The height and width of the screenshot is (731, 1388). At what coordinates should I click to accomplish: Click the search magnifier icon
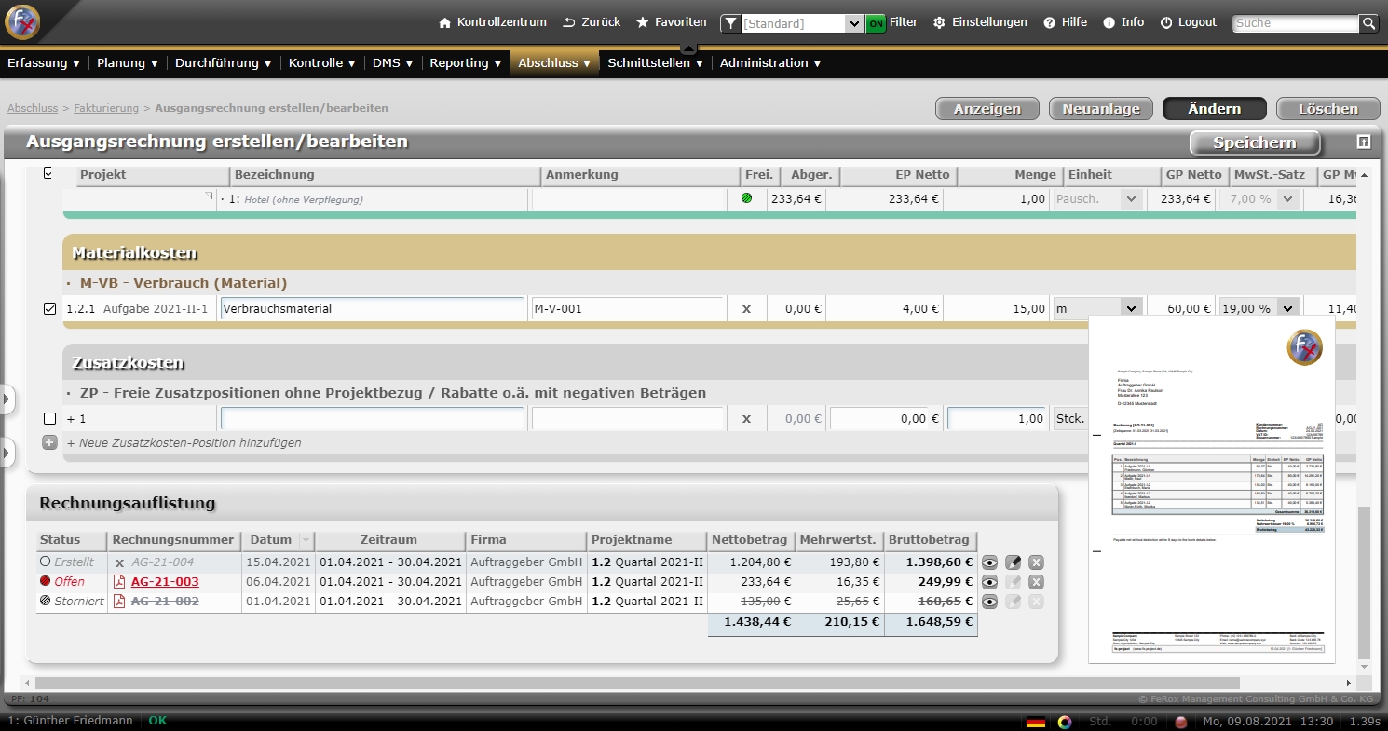pyautogui.click(x=1368, y=23)
